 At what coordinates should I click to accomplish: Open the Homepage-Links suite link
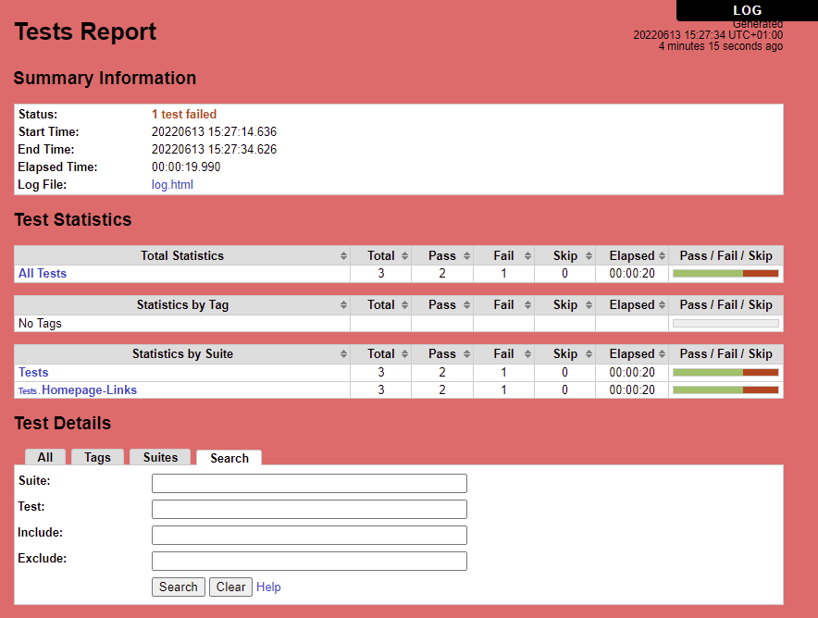[89, 390]
